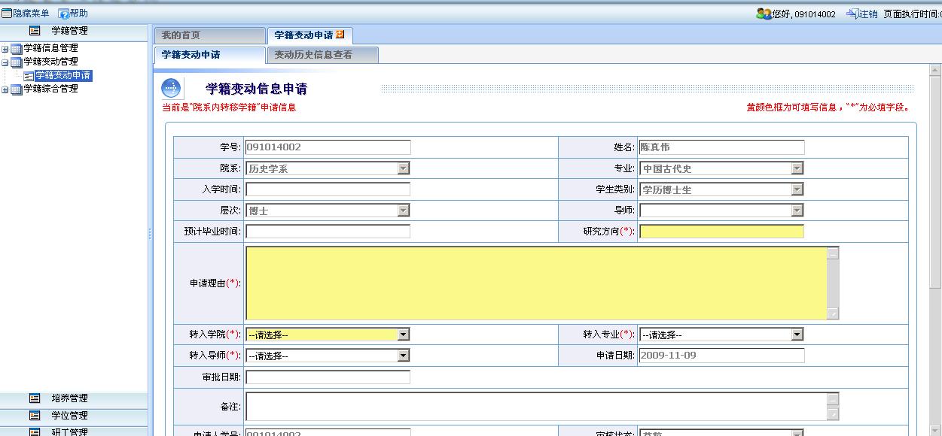
Task: Click the round blue 学籍变动信息申请 header icon
Action: (171, 88)
